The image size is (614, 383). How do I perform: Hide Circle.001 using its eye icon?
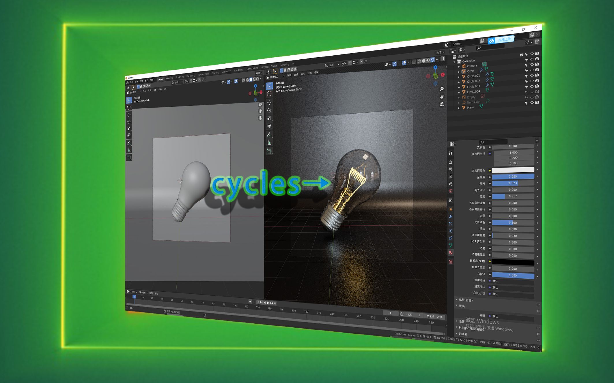click(x=532, y=76)
